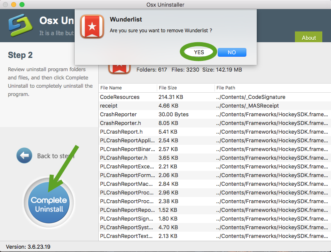
Task: Click the 30.00 Bytes file size cell
Action: click(x=173, y=114)
